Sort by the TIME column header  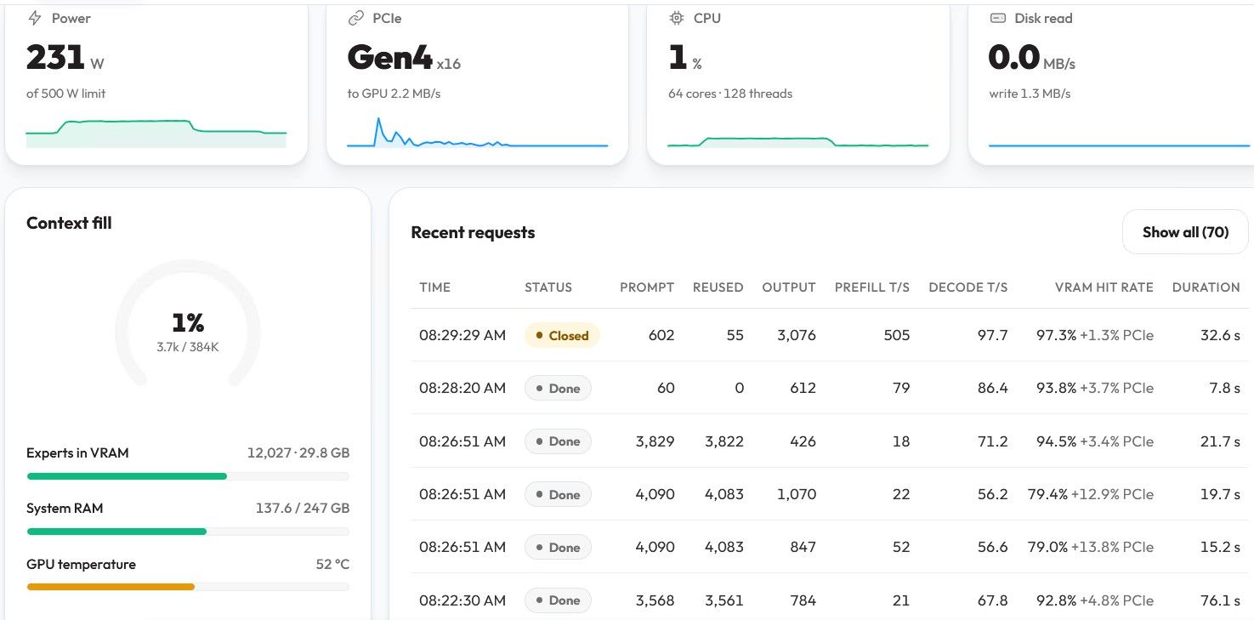[434, 287]
